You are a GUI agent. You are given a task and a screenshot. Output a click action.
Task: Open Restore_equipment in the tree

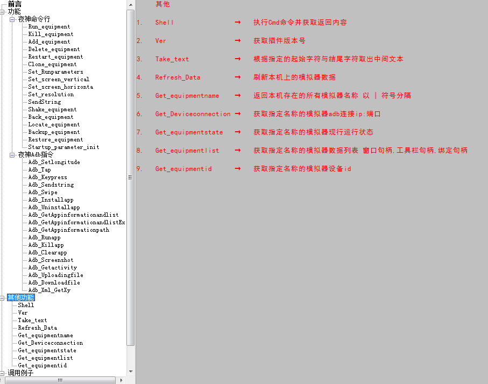click(56, 139)
